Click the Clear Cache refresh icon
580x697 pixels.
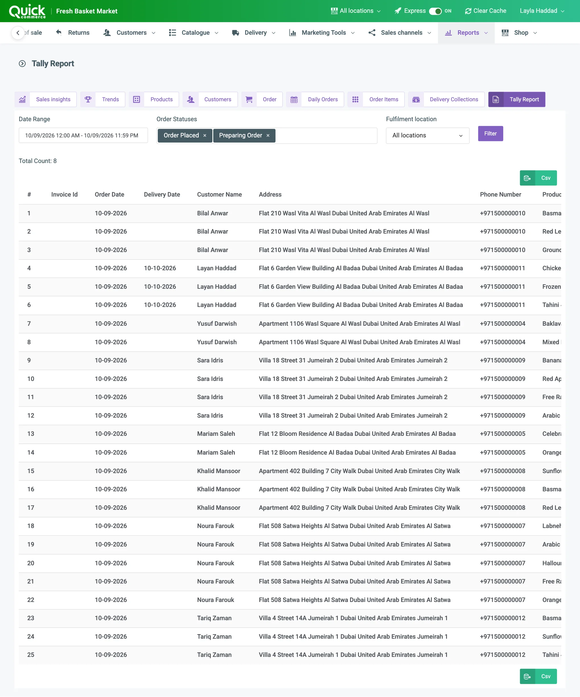point(468,11)
